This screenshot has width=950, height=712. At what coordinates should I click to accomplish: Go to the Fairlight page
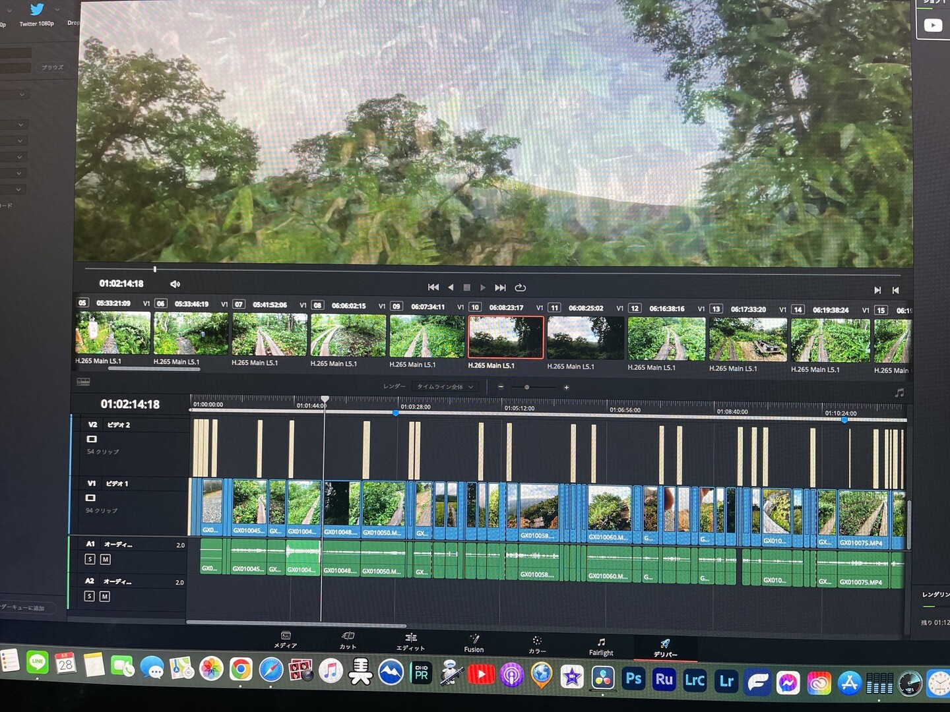tap(601, 646)
